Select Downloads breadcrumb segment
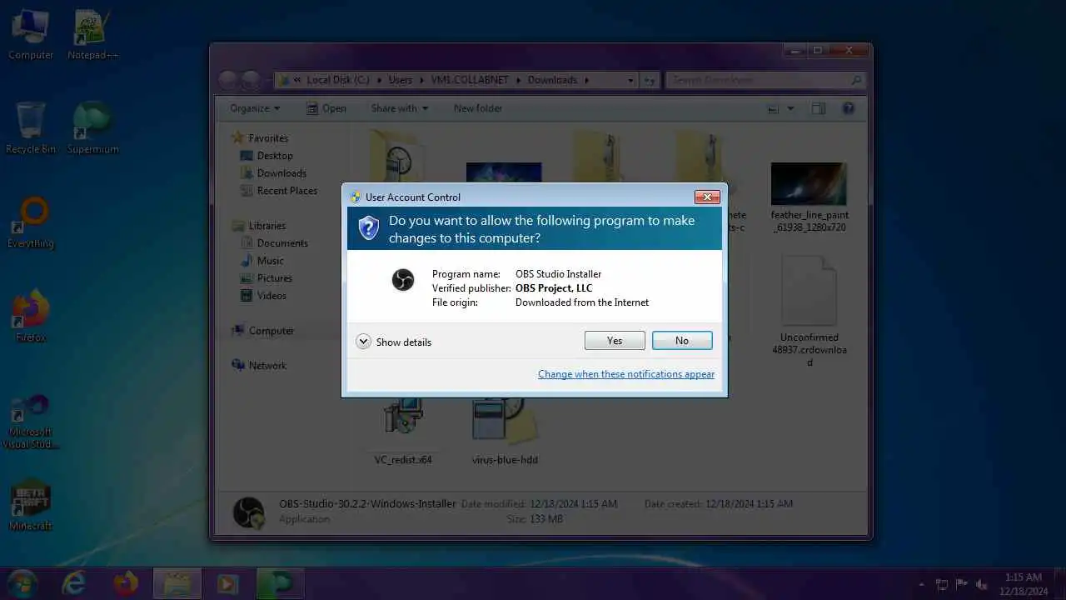Image resolution: width=1066 pixels, height=600 pixels. coord(552,80)
